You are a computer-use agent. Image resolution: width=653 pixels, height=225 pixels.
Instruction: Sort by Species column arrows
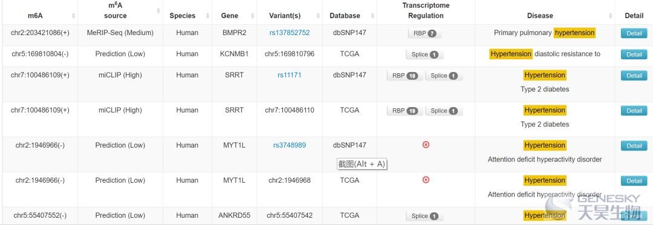[207, 16]
